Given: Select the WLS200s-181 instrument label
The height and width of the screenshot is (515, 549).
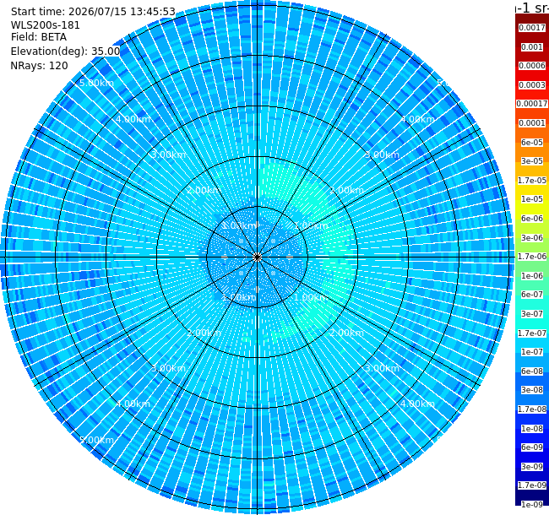Looking at the screenshot, I should pos(45,25).
